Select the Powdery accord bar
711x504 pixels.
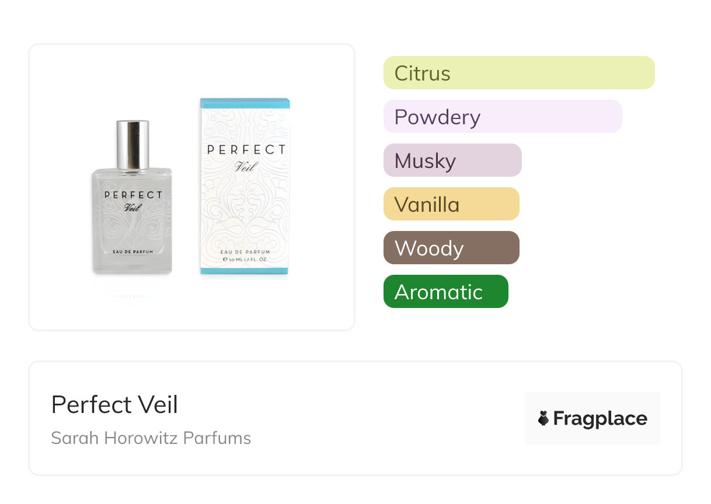503,117
